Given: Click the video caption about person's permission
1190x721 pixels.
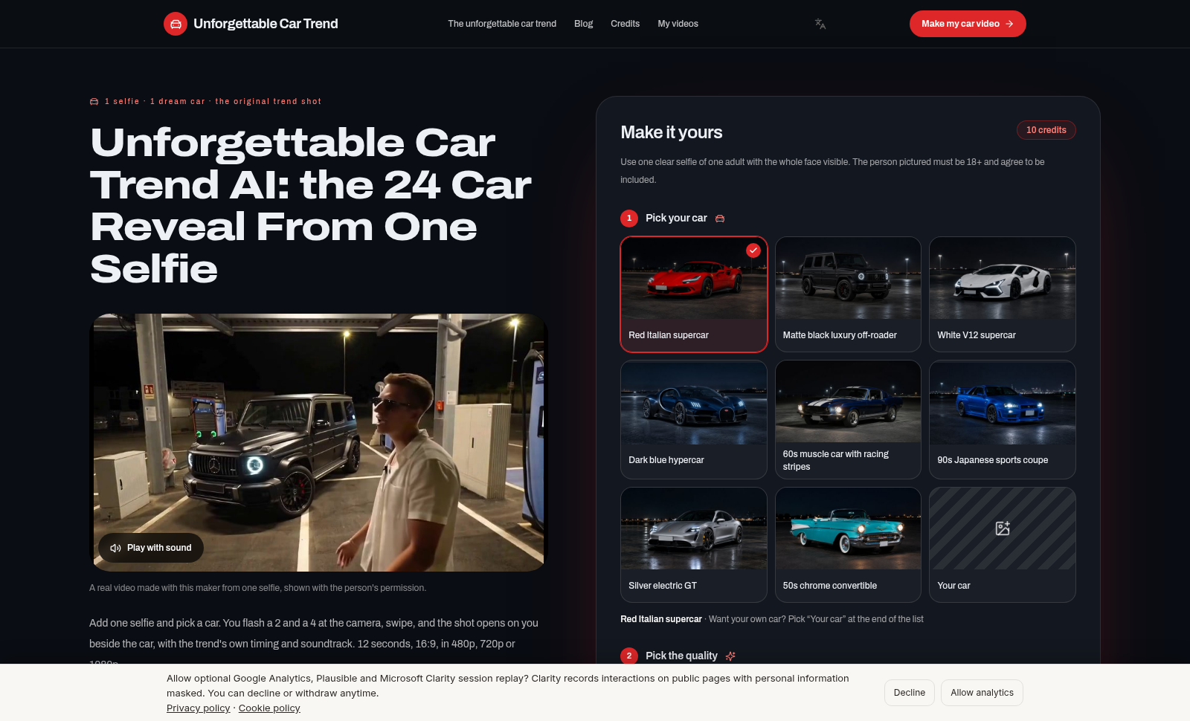Looking at the screenshot, I should coord(258,588).
